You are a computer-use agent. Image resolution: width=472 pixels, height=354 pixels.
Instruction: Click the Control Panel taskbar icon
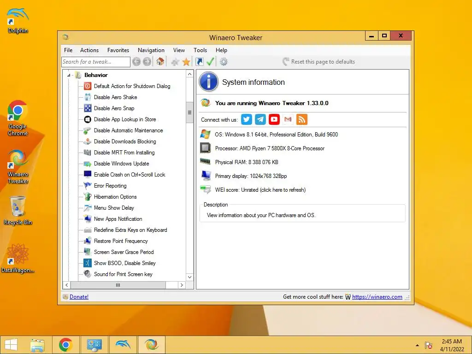(94, 345)
